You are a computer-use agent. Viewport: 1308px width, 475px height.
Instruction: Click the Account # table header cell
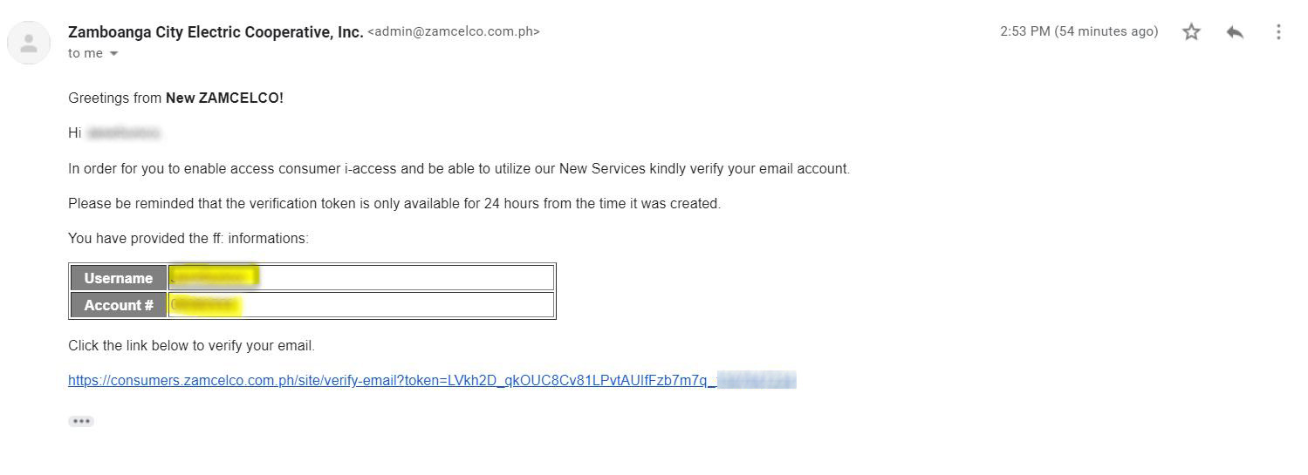[x=119, y=305]
